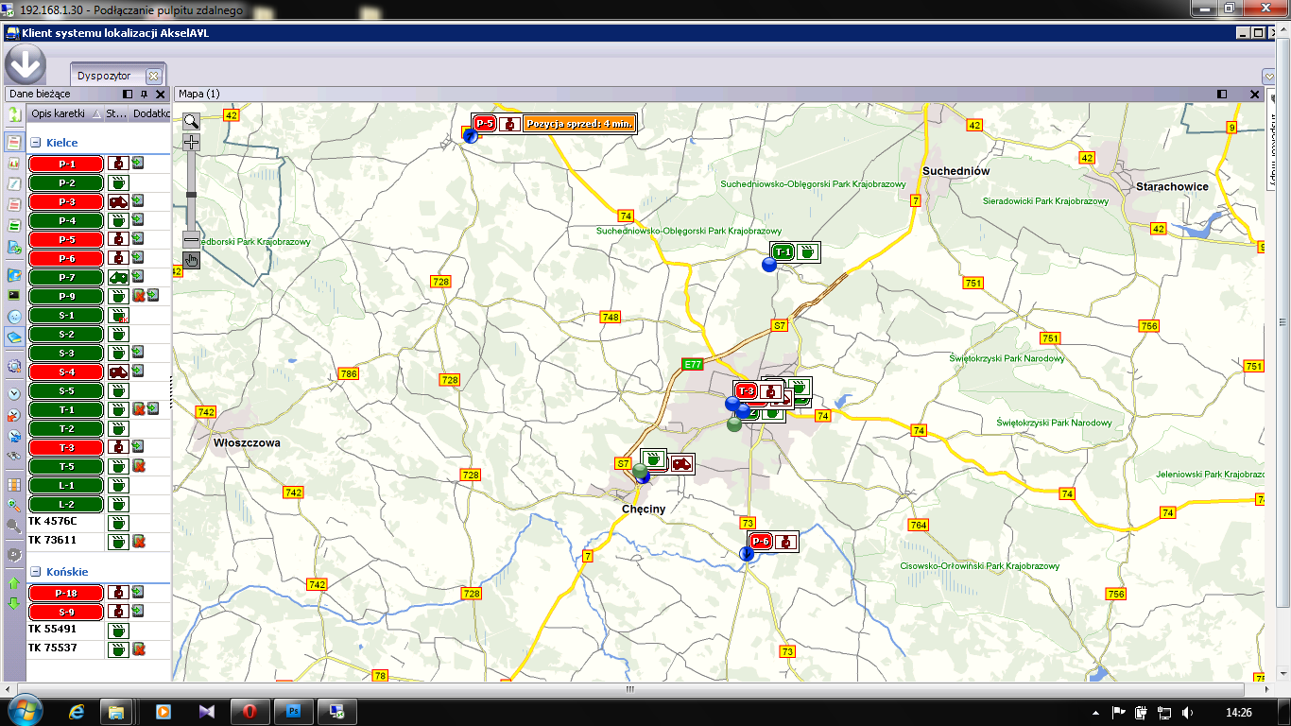Click the Pozycja sprzed: 4 min. map label

click(x=579, y=124)
